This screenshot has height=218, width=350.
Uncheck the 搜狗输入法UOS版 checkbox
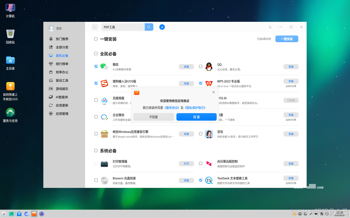96,83
